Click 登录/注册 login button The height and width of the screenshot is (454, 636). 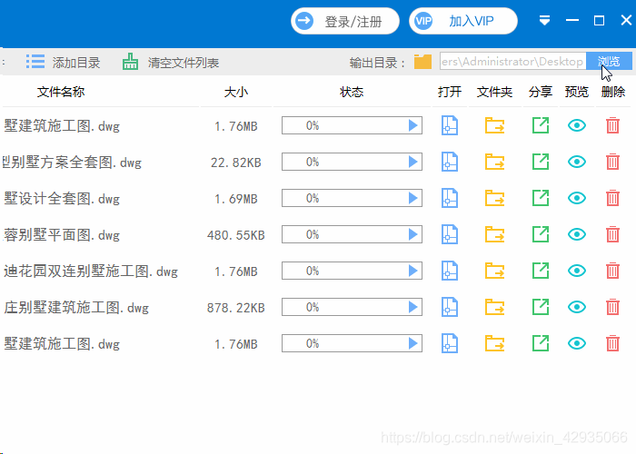(345, 21)
